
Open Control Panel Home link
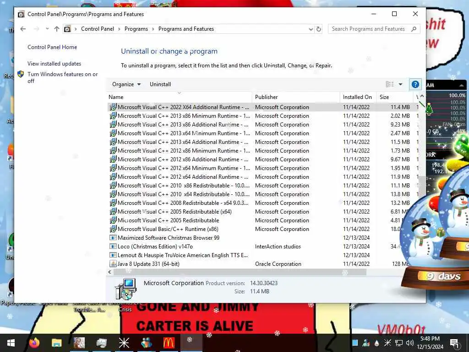[52, 47]
